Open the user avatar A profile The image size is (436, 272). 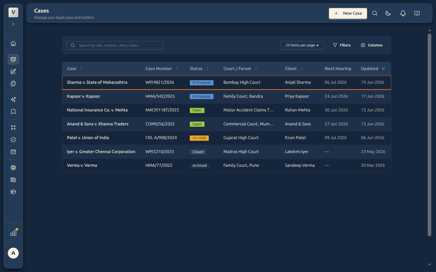(x=13, y=253)
